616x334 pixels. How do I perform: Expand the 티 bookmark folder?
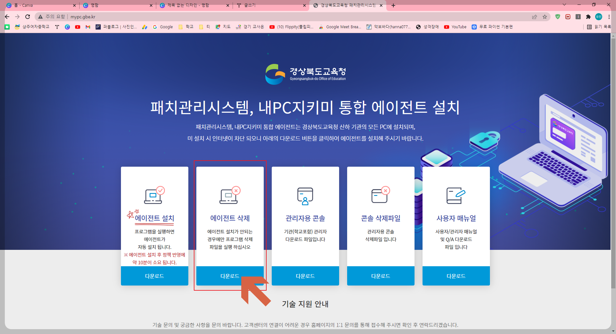pyautogui.click(x=204, y=27)
